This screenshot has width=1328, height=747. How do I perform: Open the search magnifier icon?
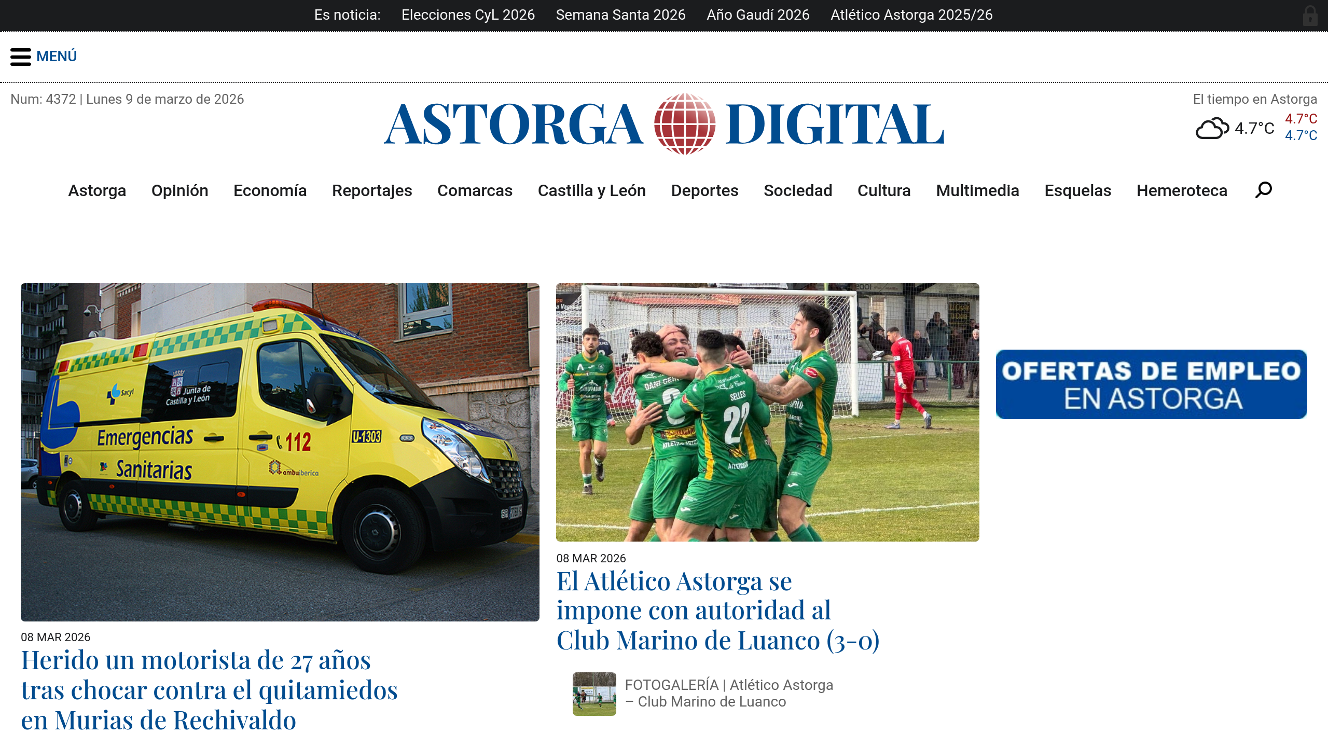1263,190
